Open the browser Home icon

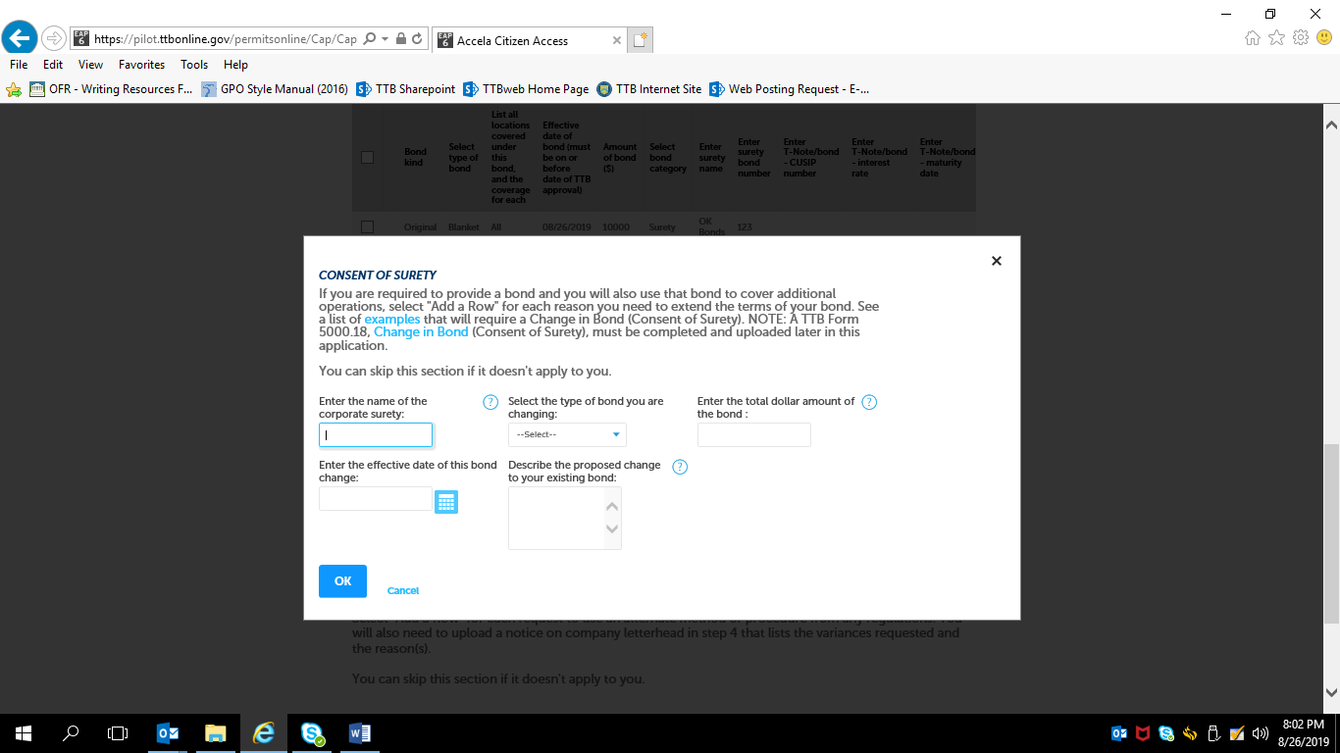point(1253,38)
